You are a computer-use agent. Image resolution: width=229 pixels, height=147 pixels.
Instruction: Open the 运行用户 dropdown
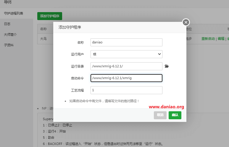(x=126, y=54)
